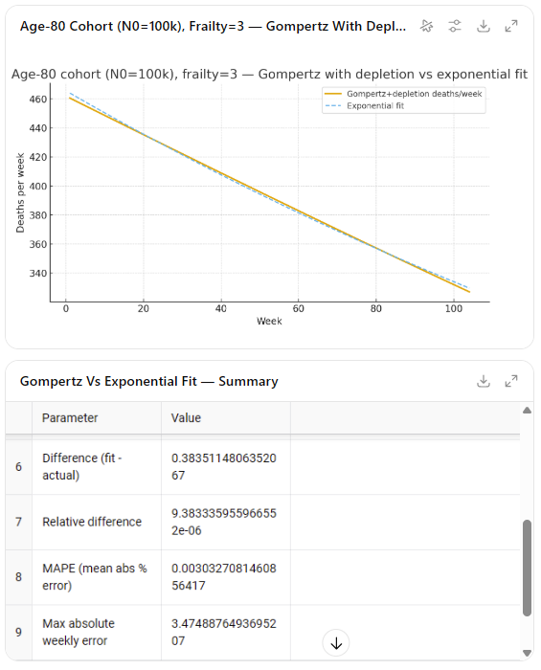Click the table vertical scrollbar thumb

(527, 568)
